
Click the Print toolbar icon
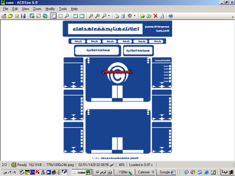coord(117,16)
